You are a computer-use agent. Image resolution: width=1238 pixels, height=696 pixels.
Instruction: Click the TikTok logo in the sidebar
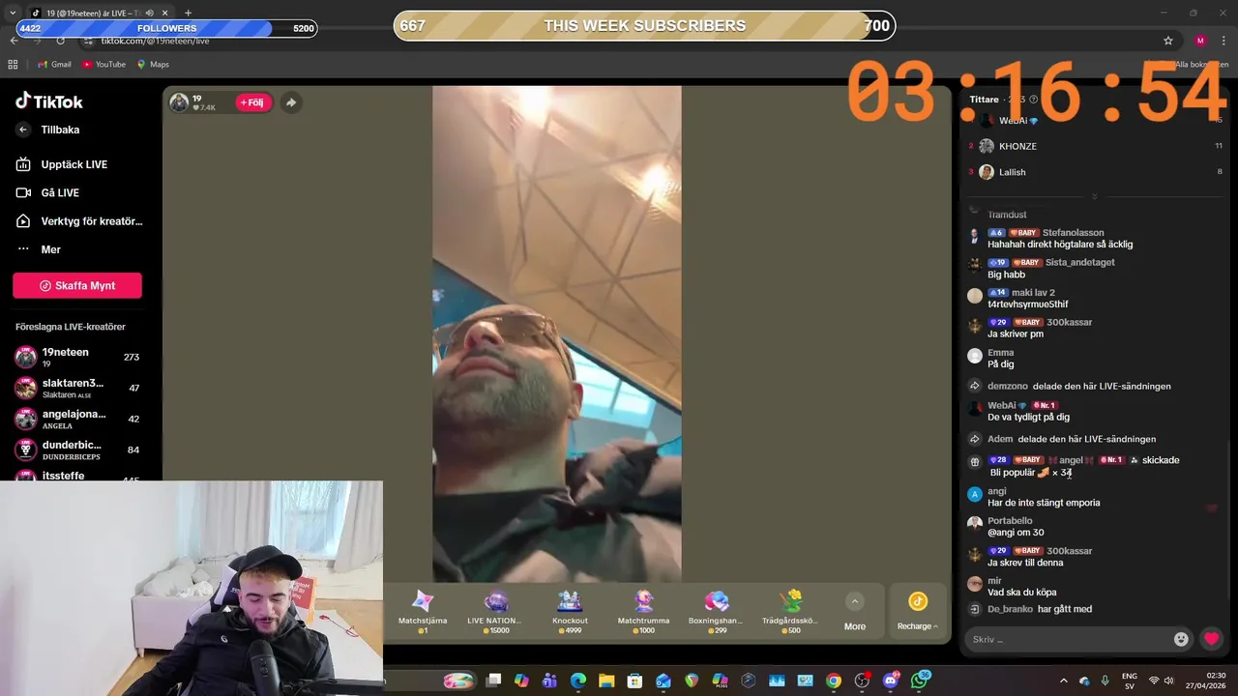tap(49, 101)
